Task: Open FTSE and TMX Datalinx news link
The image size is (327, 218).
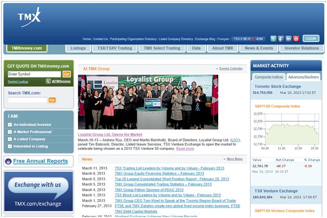Action: point(177,209)
